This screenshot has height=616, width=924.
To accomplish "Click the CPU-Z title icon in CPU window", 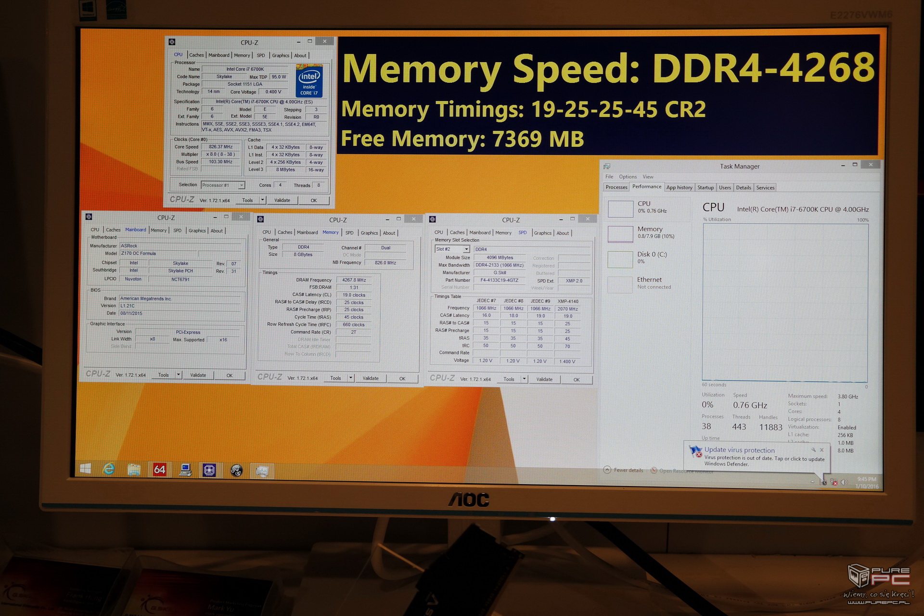I will click(172, 42).
